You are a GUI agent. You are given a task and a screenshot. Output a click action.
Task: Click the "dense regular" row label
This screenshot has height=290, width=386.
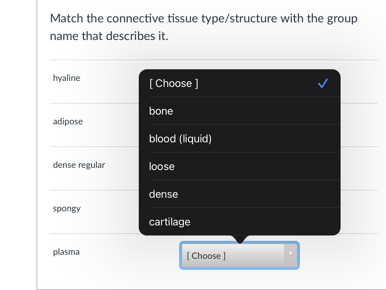pos(79,165)
